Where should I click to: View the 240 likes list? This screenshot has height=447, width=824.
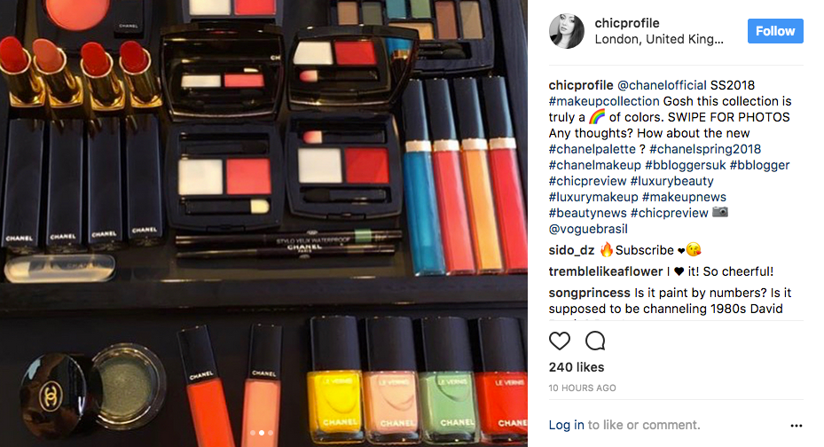coord(577,367)
